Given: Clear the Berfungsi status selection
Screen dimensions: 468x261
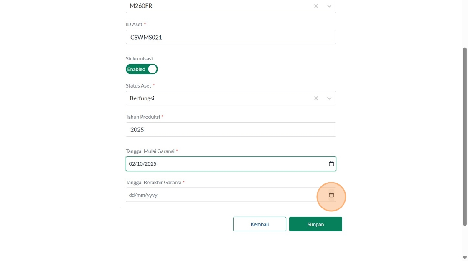Looking at the screenshot, I should 316,98.
